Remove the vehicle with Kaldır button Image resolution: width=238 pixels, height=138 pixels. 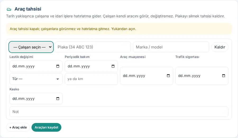pos(220,47)
